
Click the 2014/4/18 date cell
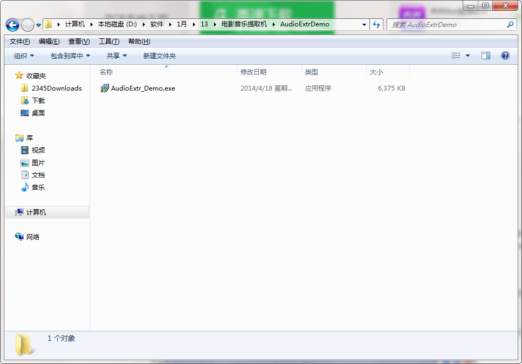(x=266, y=88)
